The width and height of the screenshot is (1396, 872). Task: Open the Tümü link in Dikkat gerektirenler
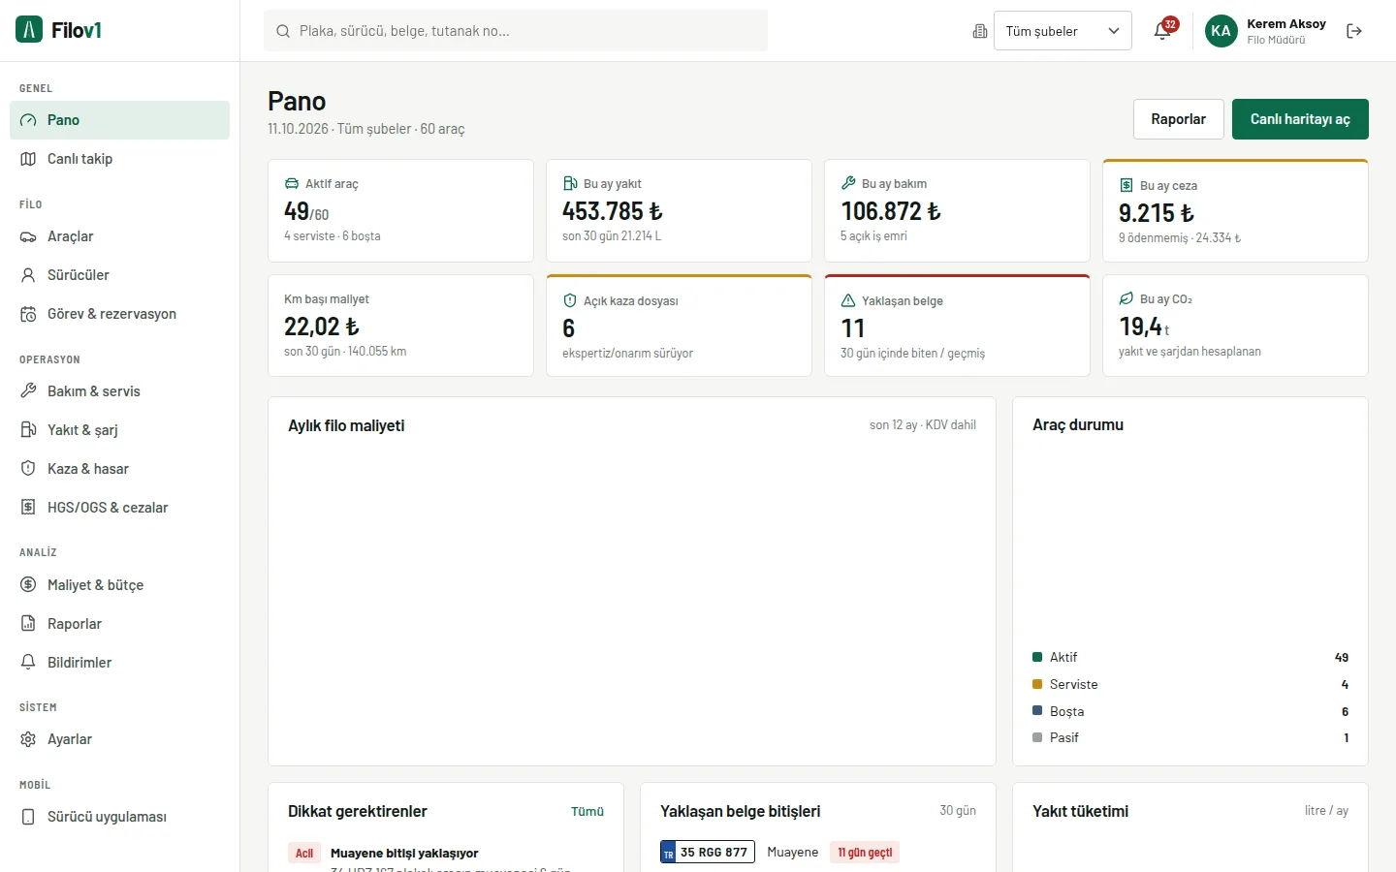[x=587, y=812]
